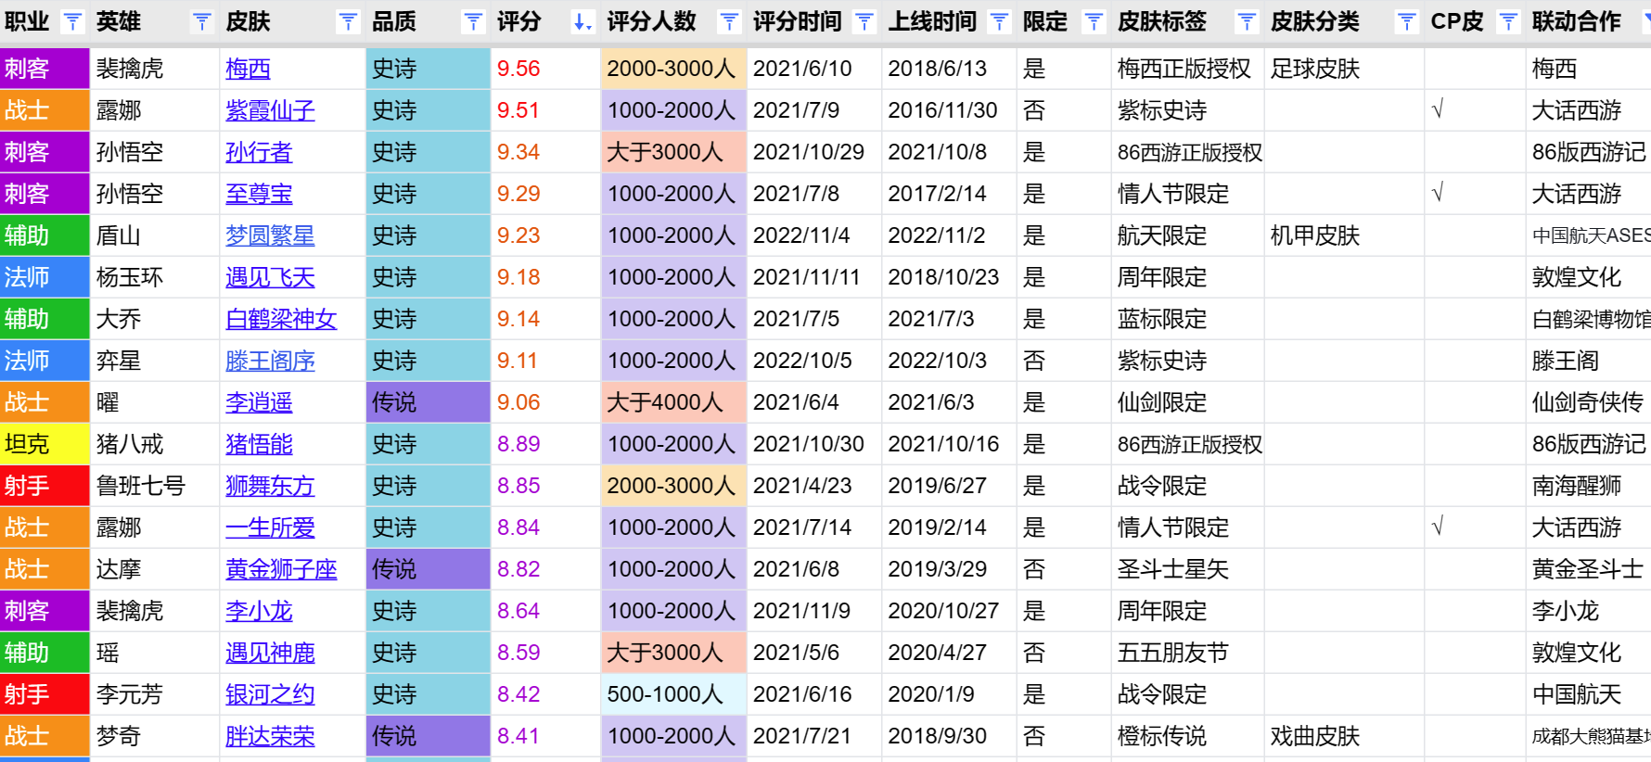1651x762 pixels.
Task: Select 仙剑奇侠传 collaboration cell
Action: 1588,402
